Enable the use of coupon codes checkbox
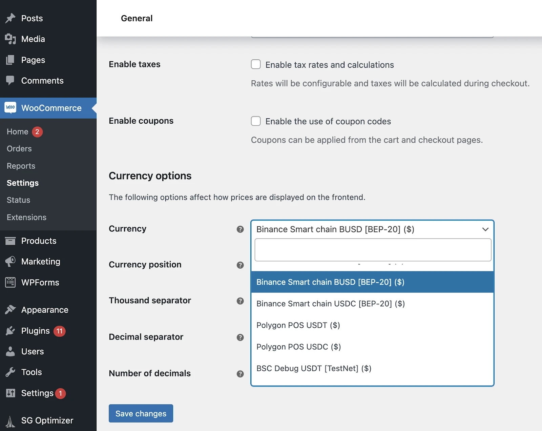Viewport: 542px width, 431px height. [256, 121]
